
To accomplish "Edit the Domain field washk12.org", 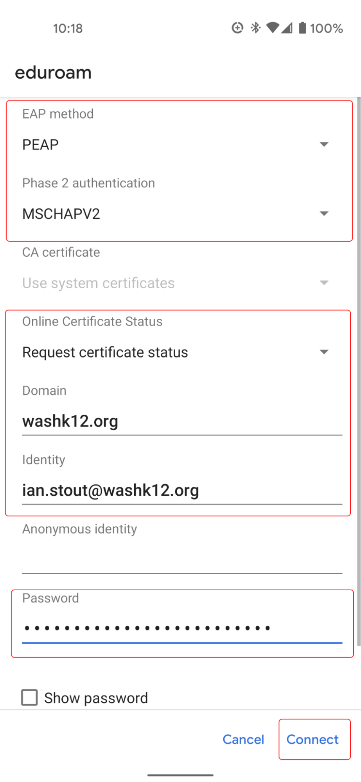I will point(182,422).
